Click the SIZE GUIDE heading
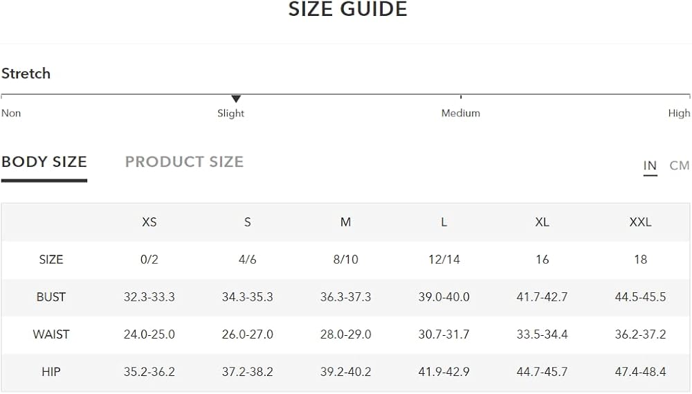This screenshot has height=394, width=692. pos(347,10)
